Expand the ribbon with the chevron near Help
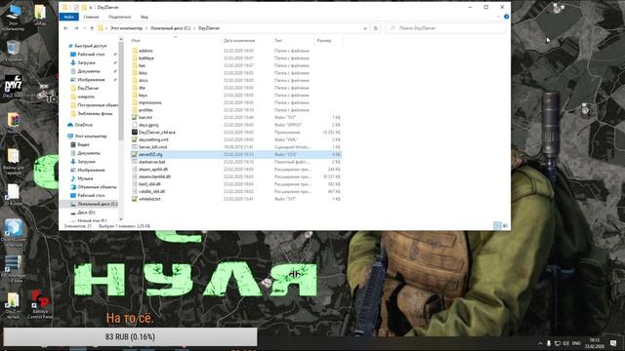This screenshot has height=351, width=625. [498, 17]
